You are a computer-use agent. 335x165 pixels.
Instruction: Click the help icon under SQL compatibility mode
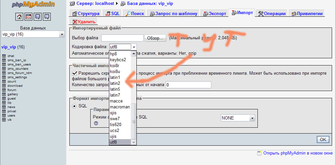[x=96, y=123]
